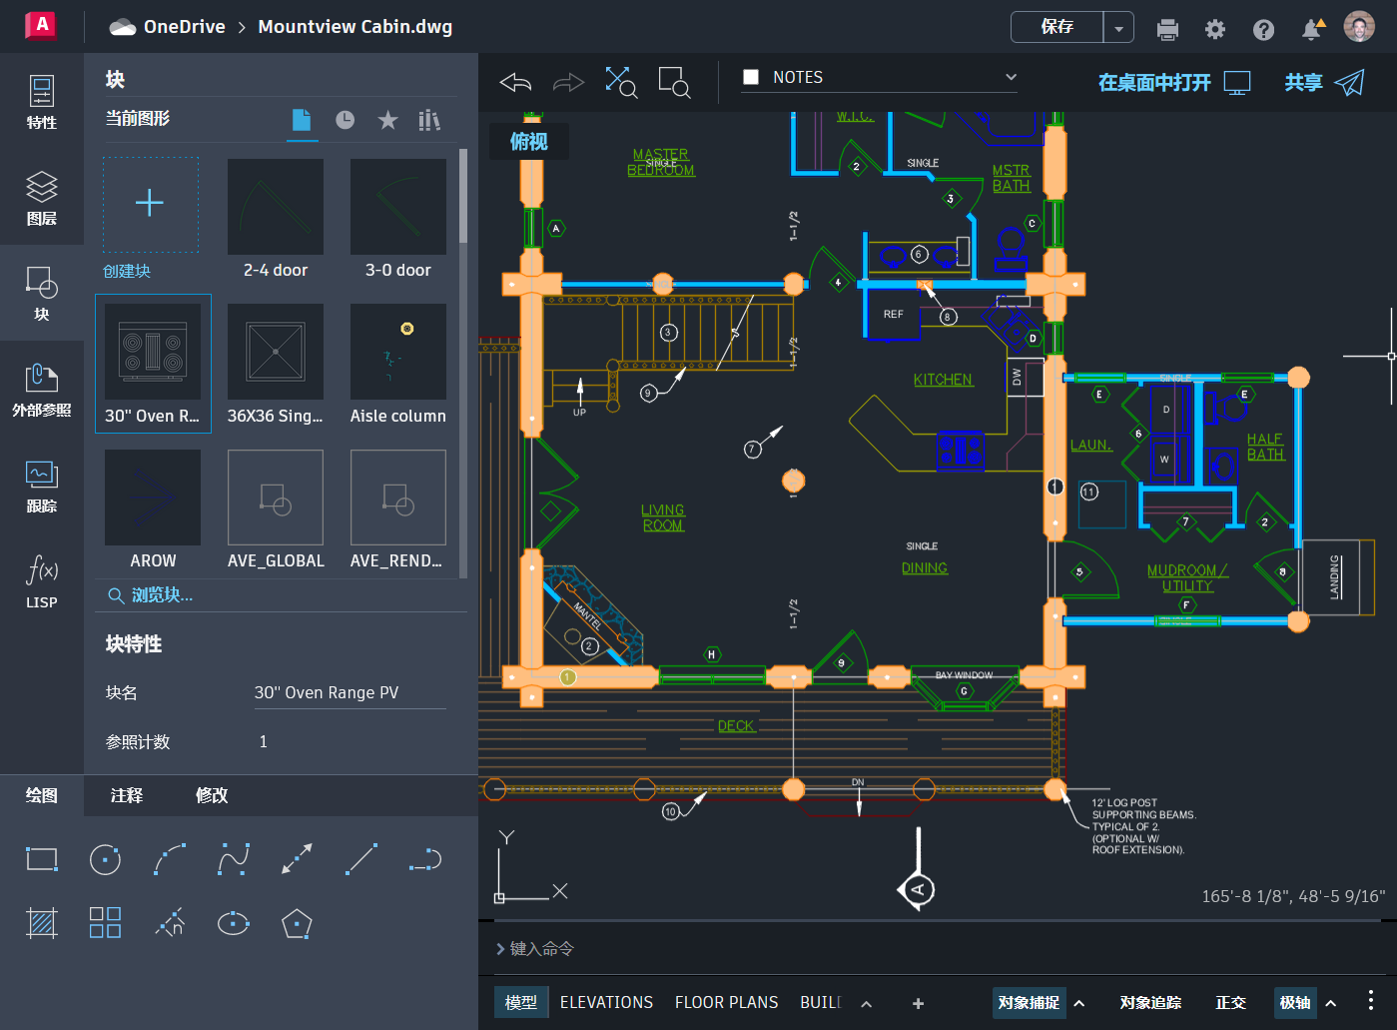Viewport: 1397px width, 1030px height.
Task: Select the Polygon draw tool
Action: click(297, 923)
